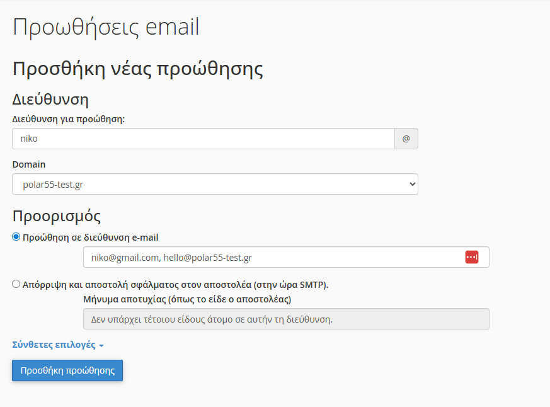Open the Domain dropdown showing polar55-test.gr

pos(214,184)
